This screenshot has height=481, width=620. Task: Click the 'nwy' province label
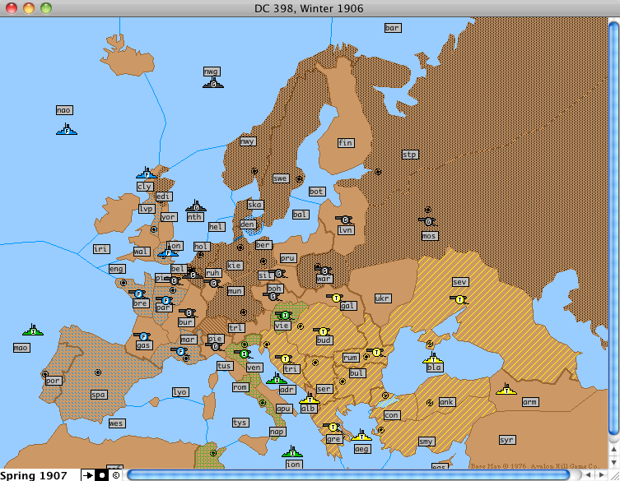tap(248, 141)
